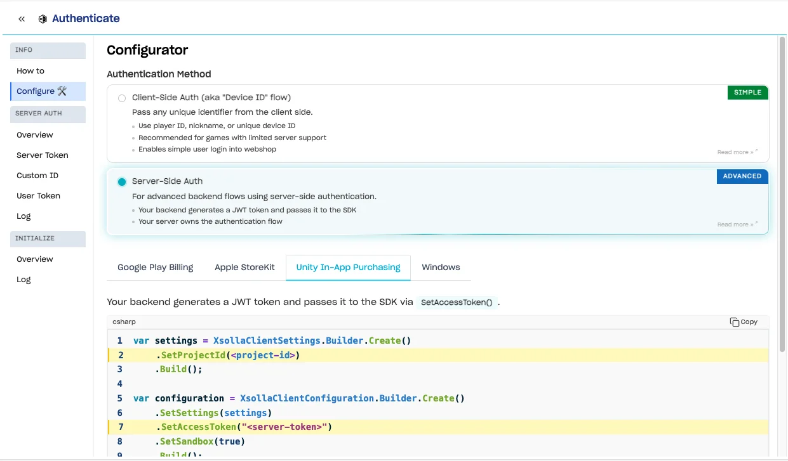Click XsollaClientConfiguration code on line 5
This screenshot has height=461, width=788.
click(307, 398)
